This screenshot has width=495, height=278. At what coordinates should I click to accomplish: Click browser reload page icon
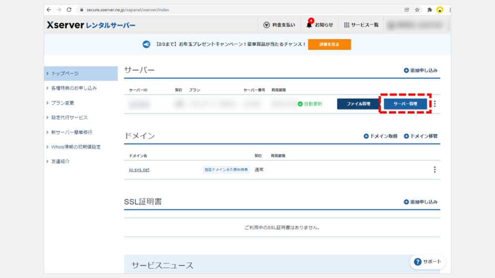(69, 10)
